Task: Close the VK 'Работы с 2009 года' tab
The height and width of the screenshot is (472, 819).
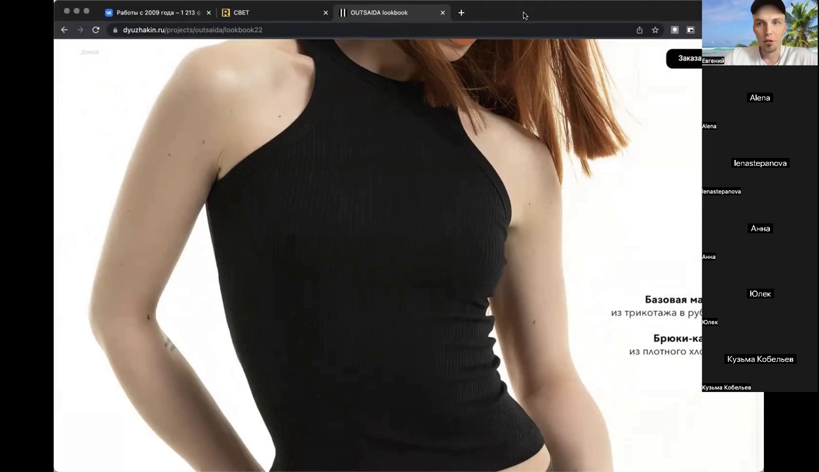Action: click(208, 12)
